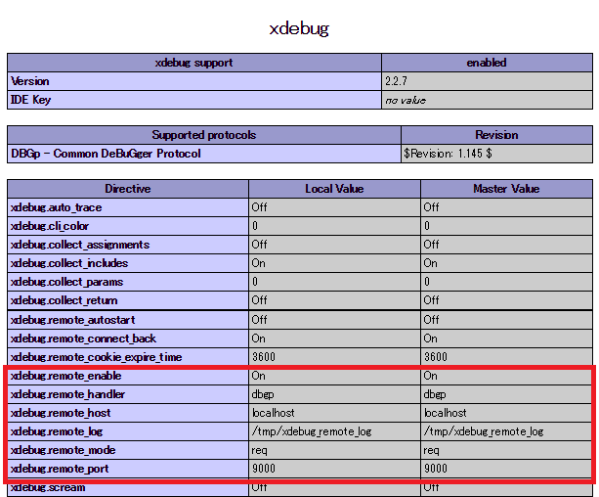Viewport: 599px width, 497px height.
Task: Click Local Value 3600 of remote_cookie_expire_time
Action: 334,357
